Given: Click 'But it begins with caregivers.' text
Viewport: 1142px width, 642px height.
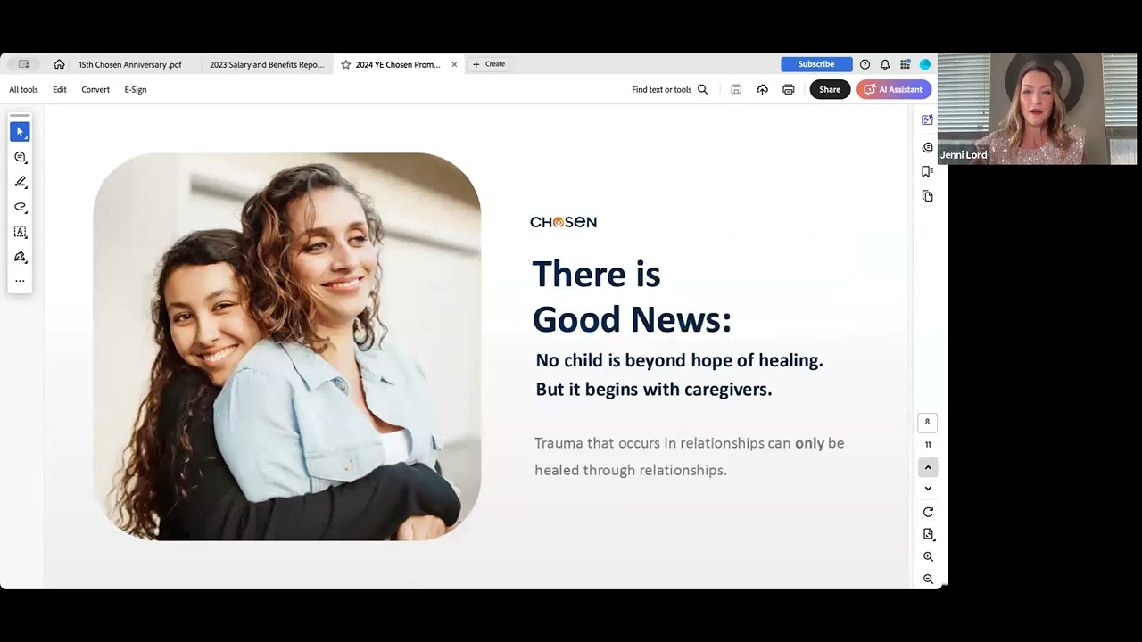Looking at the screenshot, I should click(654, 389).
